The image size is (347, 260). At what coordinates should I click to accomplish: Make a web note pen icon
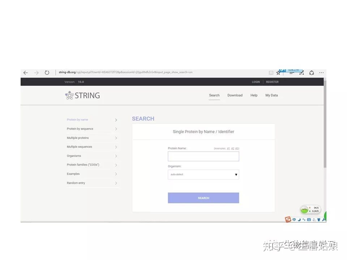click(x=301, y=73)
